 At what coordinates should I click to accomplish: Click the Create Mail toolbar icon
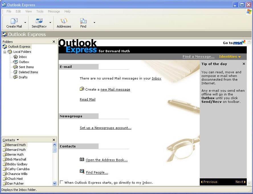pos(14,21)
